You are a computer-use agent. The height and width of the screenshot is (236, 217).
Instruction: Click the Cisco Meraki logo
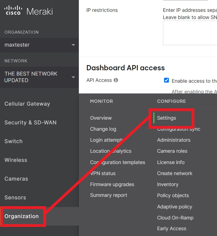coord(29,11)
